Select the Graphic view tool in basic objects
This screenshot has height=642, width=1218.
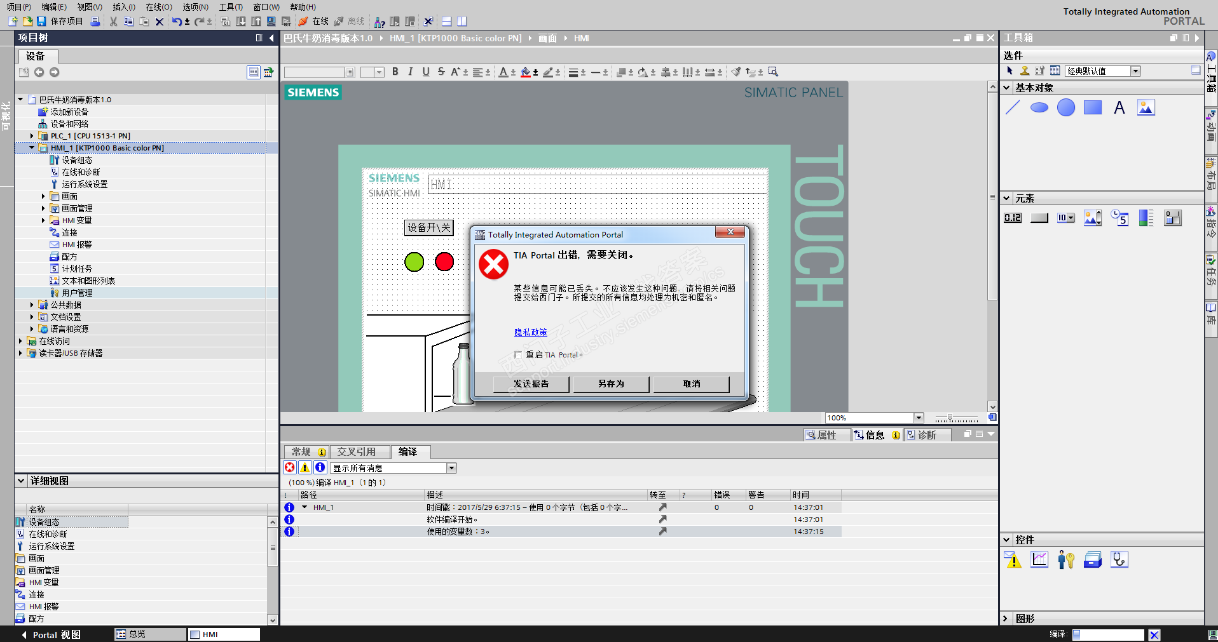(1146, 108)
